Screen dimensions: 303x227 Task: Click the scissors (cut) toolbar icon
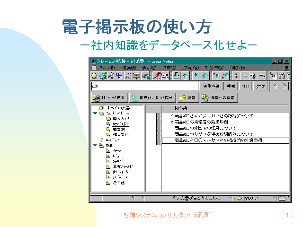click(110, 76)
